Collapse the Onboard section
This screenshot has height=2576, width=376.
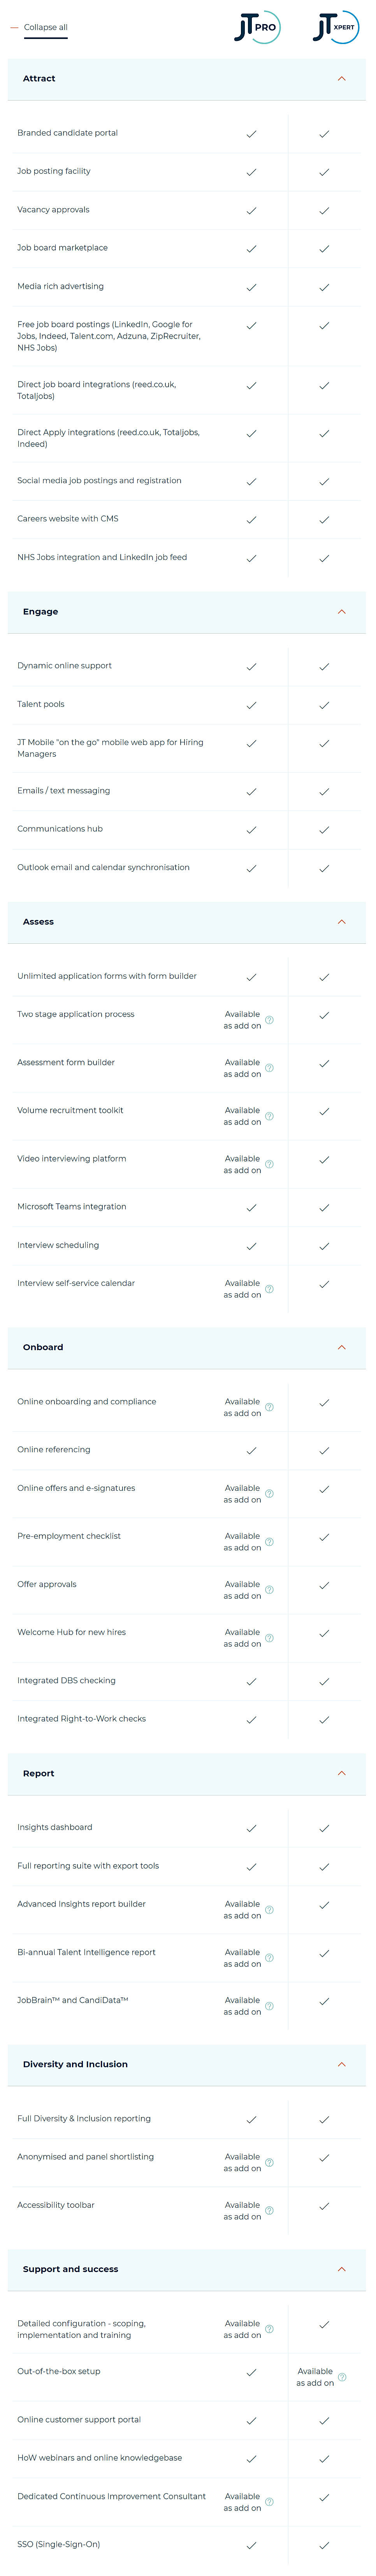coord(341,1347)
